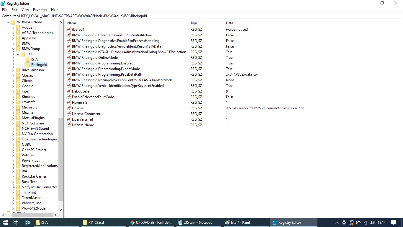Click the DebugLevel value string icon
The width and height of the screenshot is (403, 227).
click(x=69, y=91)
